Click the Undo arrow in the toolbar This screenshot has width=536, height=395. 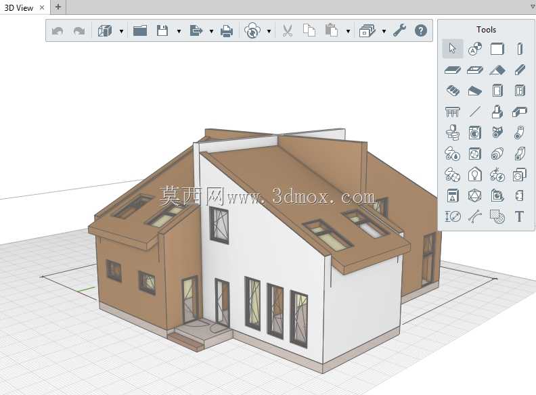point(58,31)
